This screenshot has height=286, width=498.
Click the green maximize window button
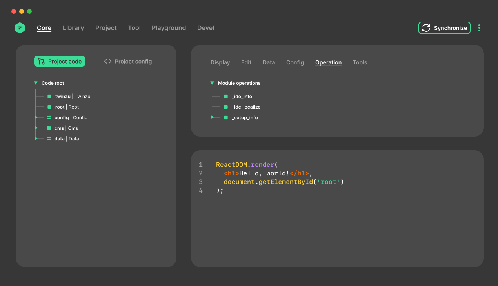point(29,11)
